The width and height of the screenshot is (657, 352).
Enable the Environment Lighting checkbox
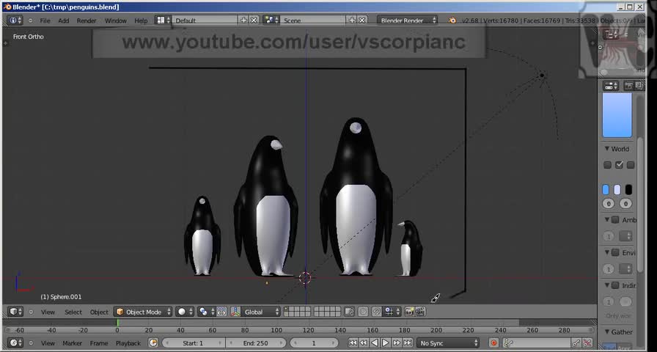[615, 252]
